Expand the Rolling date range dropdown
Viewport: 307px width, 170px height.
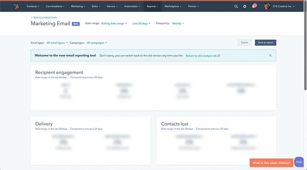click(114, 23)
